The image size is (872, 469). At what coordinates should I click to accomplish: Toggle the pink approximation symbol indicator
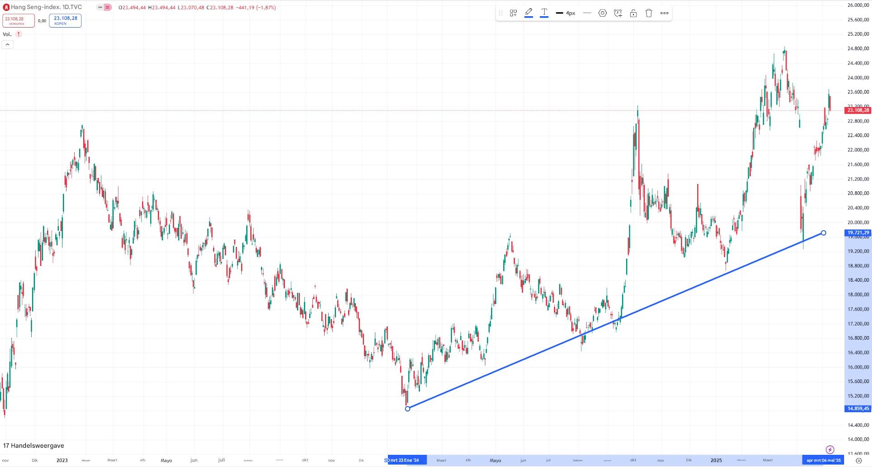(x=108, y=7)
